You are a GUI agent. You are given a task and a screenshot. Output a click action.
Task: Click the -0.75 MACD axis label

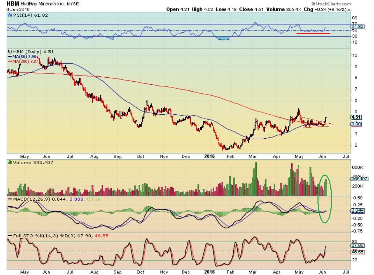tap(357, 231)
